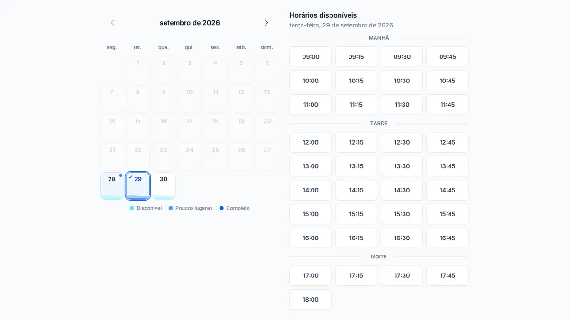This screenshot has height=320, width=569.
Task: Click the 'Horários disponíveis' heading
Action: pos(323,15)
